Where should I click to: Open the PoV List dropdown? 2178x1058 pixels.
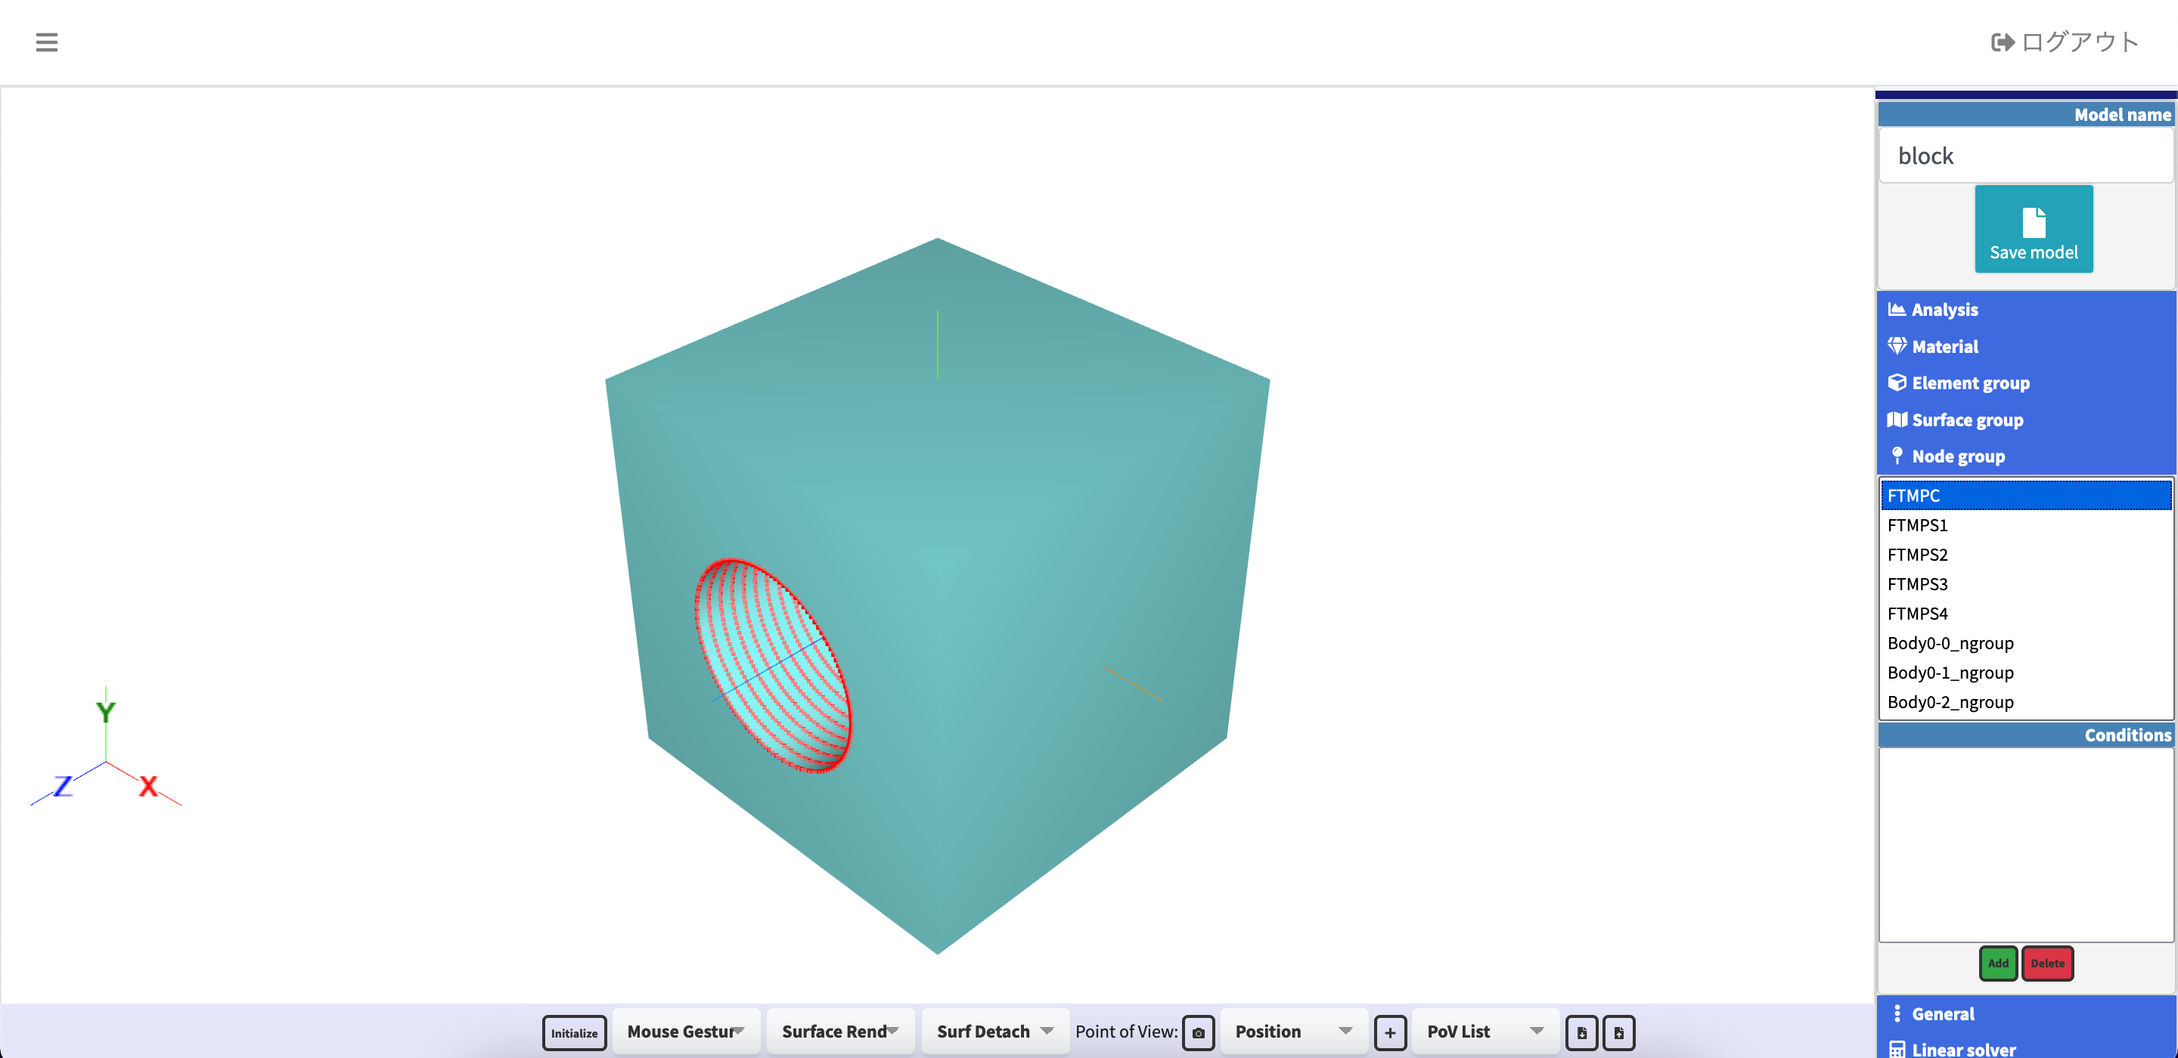click(x=1485, y=1031)
